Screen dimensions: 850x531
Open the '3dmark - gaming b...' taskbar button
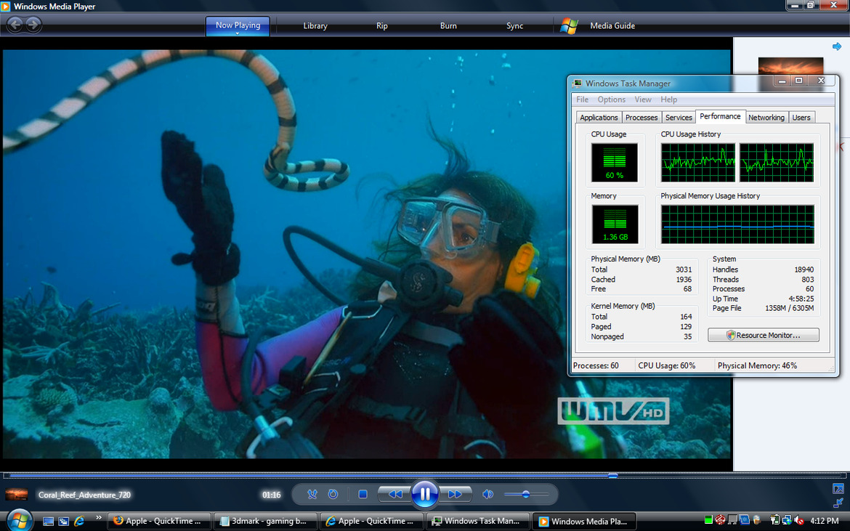264,522
